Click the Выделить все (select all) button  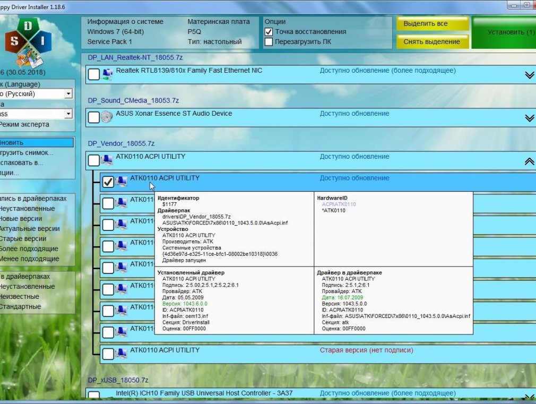[433, 23]
